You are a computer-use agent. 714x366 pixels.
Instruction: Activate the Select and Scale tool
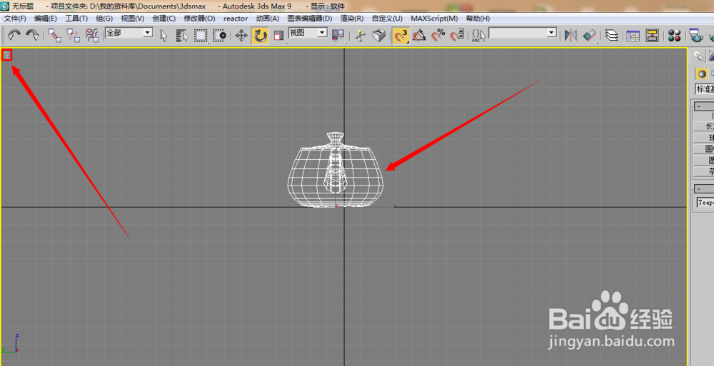click(x=278, y=35)
